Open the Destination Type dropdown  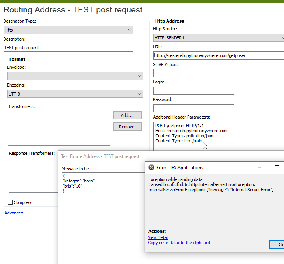click(68, 30)
